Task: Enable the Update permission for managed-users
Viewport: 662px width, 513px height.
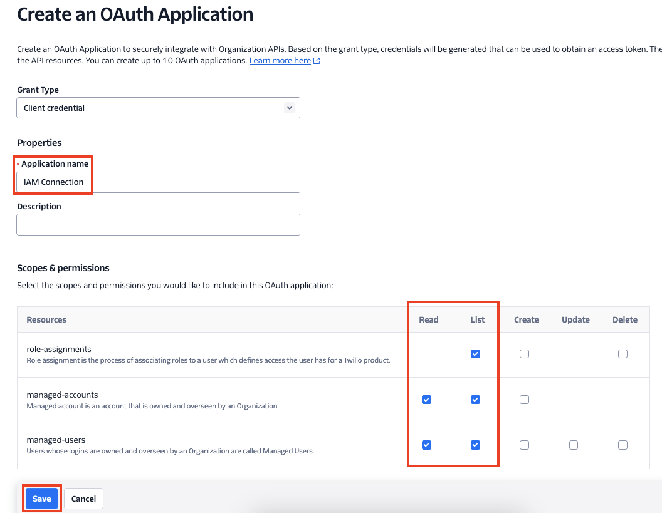Action: tap(574, 445)
